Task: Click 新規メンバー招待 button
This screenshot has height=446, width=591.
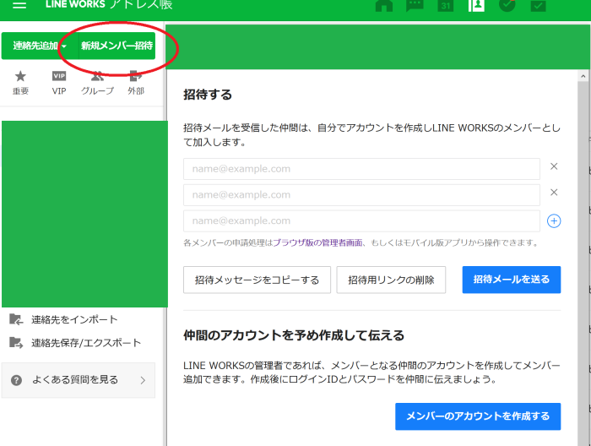Action: [117, 46]
